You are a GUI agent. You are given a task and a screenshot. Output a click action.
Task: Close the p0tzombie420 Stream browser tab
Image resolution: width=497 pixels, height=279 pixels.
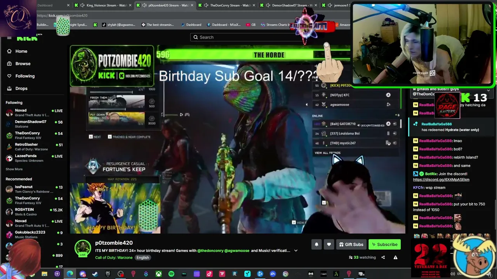193,5
